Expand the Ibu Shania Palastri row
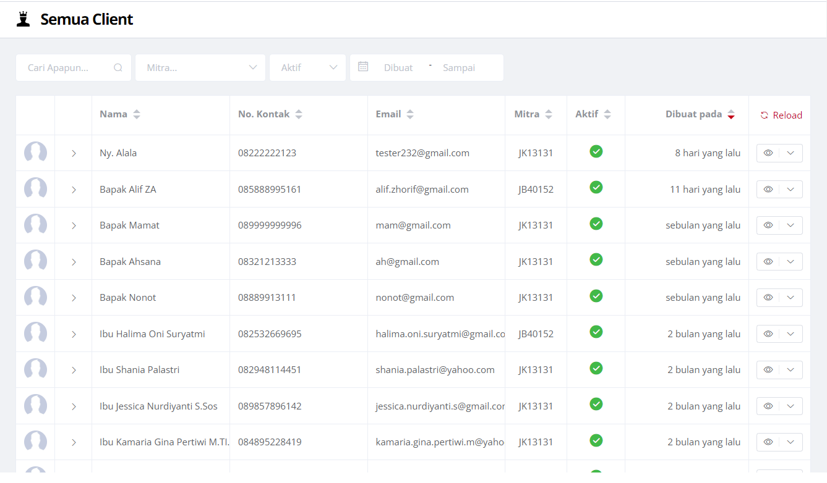This screenshot has height=483, width=827. (x=74, y=370)
